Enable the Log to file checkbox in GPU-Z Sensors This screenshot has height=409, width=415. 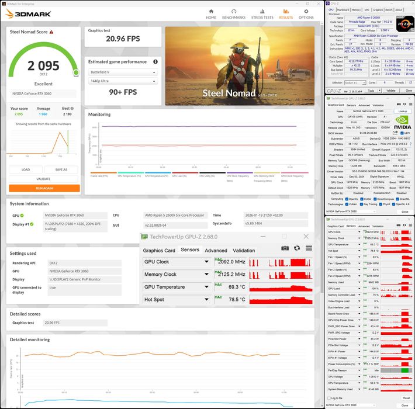329,398
